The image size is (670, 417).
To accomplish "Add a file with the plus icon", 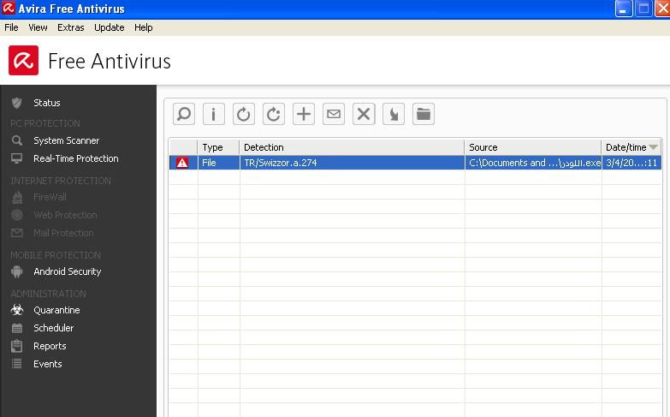I will click(x=304, y=114).
